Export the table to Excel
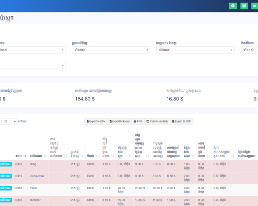This screenshot has height=206, width=258. coord(120,121)
